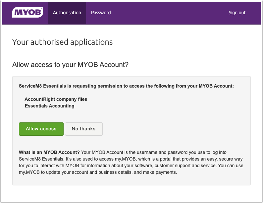Click 'Allow access to your MYOB Account?' heading

(70, 65)
